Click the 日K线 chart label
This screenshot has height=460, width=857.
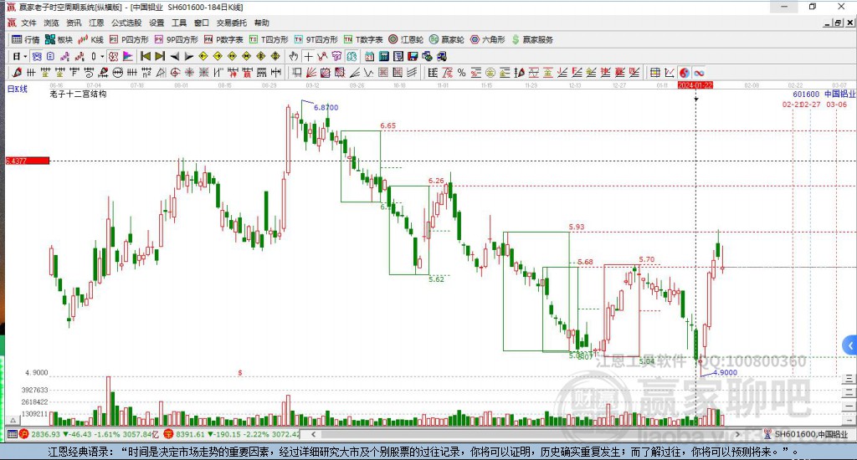(x=17, y=89)
